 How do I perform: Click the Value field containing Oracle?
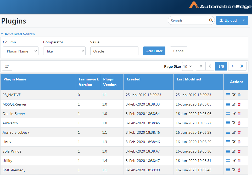(114, 51)
